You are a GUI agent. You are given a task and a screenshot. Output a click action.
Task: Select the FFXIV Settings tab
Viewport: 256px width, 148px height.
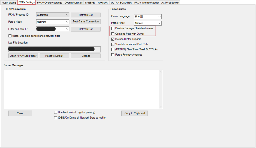click(26, 2)
